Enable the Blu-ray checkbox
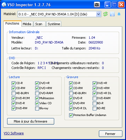 (x=37, y=108)
